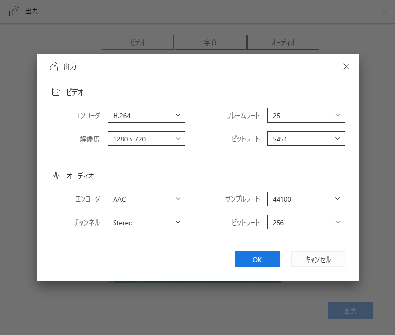Close the 出力 settings dialog
Image resolution: width=395 pixels, height=335 pixels.
tap(346, 67)
